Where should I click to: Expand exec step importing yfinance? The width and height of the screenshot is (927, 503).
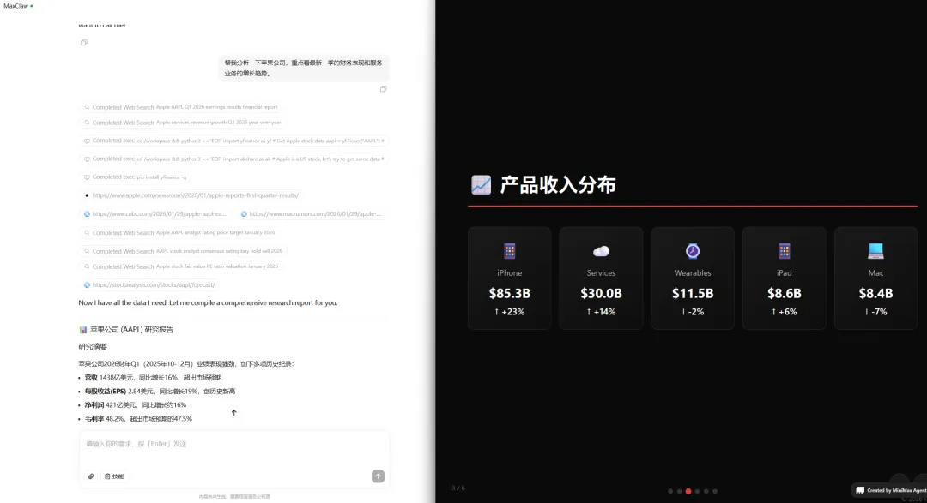[233, 141]
